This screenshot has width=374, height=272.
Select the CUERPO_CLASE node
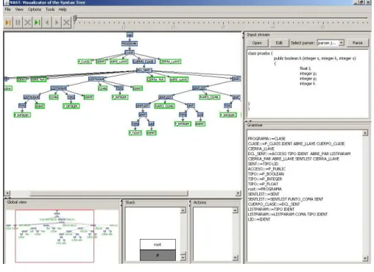[x=144, y=62]
